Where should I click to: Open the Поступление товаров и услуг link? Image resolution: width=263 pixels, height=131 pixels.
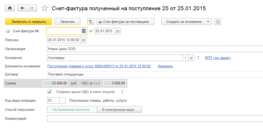(x=99, y=66)
